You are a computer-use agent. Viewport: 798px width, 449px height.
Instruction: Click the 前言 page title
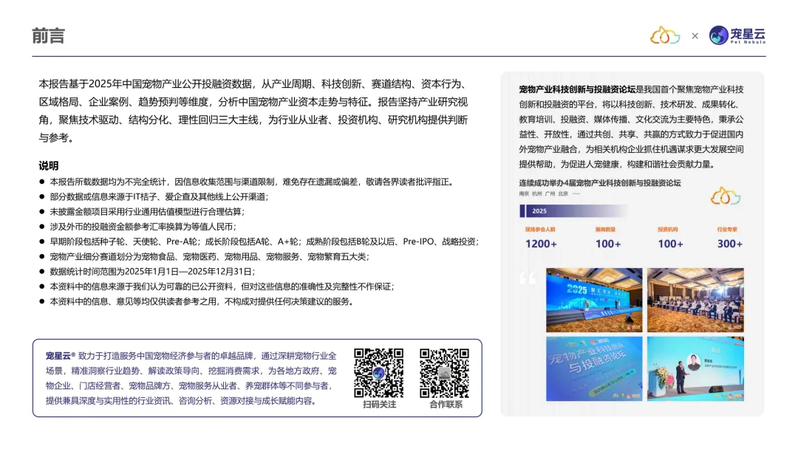click(x=48, y=36)
